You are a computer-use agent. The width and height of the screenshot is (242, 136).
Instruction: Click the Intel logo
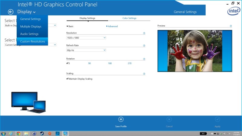(x=234, y=11)
